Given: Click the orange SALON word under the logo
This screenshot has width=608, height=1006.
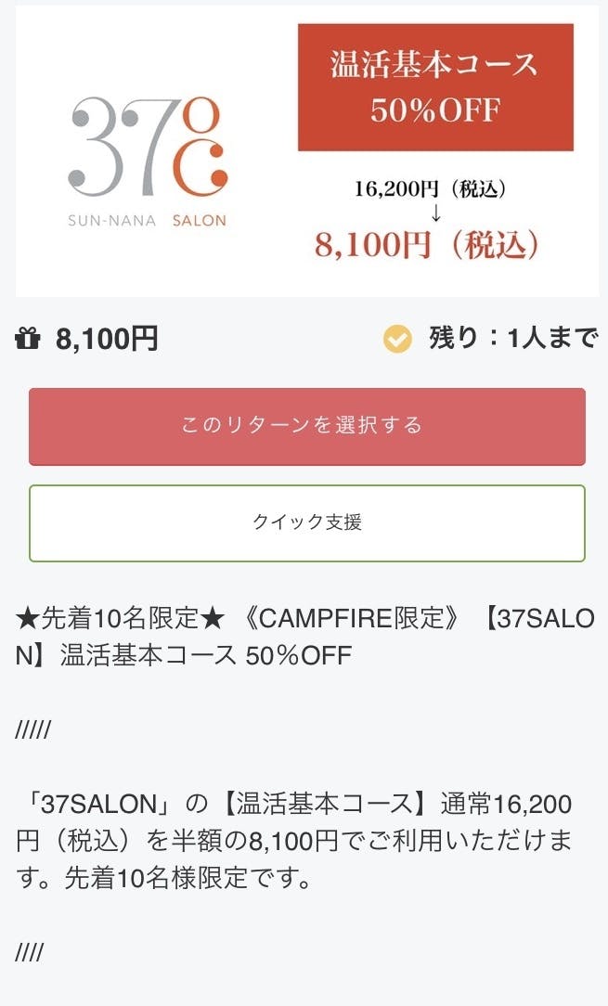Looking at the screenshot, I should point(199,221).
